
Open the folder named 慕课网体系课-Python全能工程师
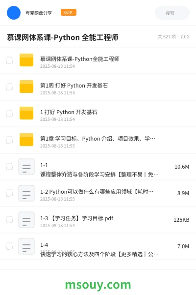[80, 59]
